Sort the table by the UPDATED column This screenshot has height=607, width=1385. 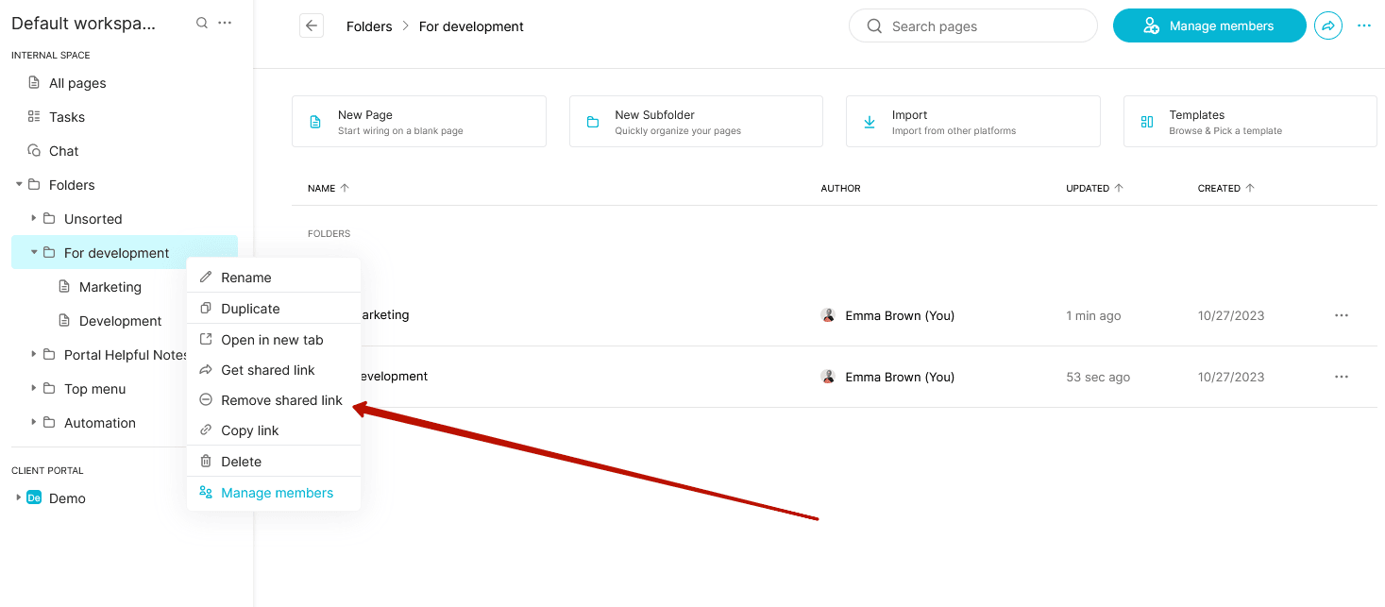1094,188
